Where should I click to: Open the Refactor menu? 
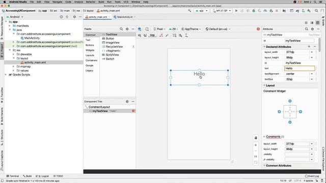pos(91,2)
